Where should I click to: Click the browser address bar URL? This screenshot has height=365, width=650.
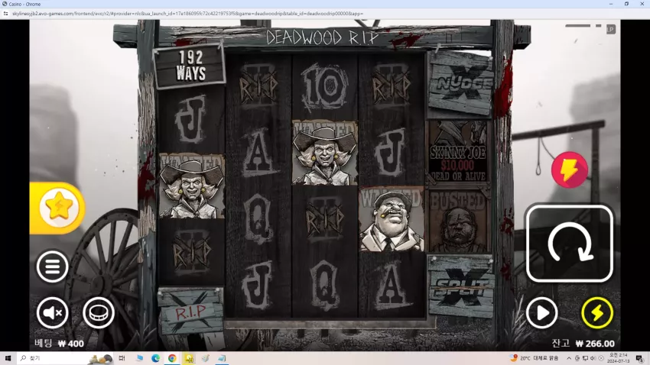(x=188, y=13)
